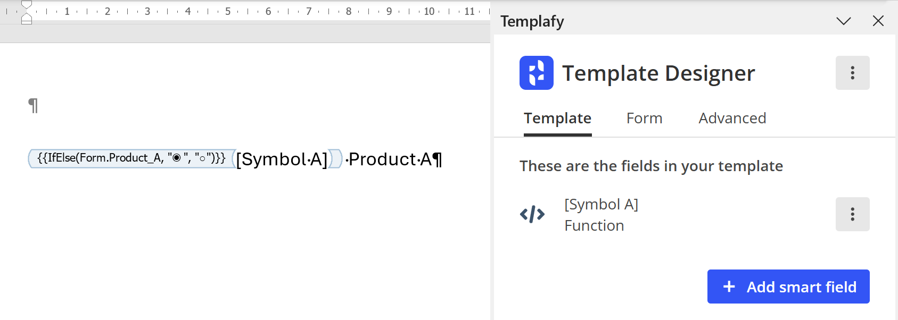The height and width of the screenshot is (320, 898).
Task: Click the IfElse binding tag in the document
Action: [x=131, y=158]
